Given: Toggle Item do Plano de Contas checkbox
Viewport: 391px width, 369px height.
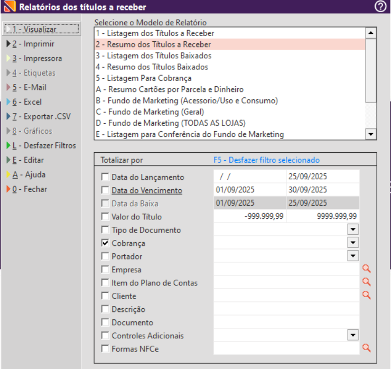Looking at the screenshot, I should coord(105,283).
